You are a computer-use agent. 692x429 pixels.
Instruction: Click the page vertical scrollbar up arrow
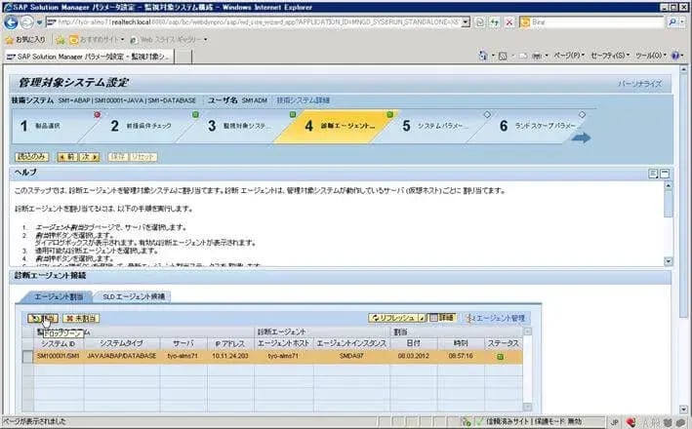click(683, 69)
